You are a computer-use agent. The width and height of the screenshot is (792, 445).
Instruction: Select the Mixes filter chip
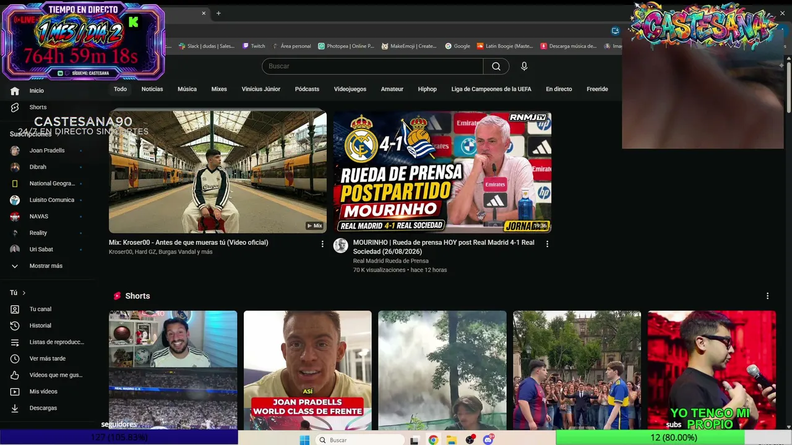(x=219, y=89)
